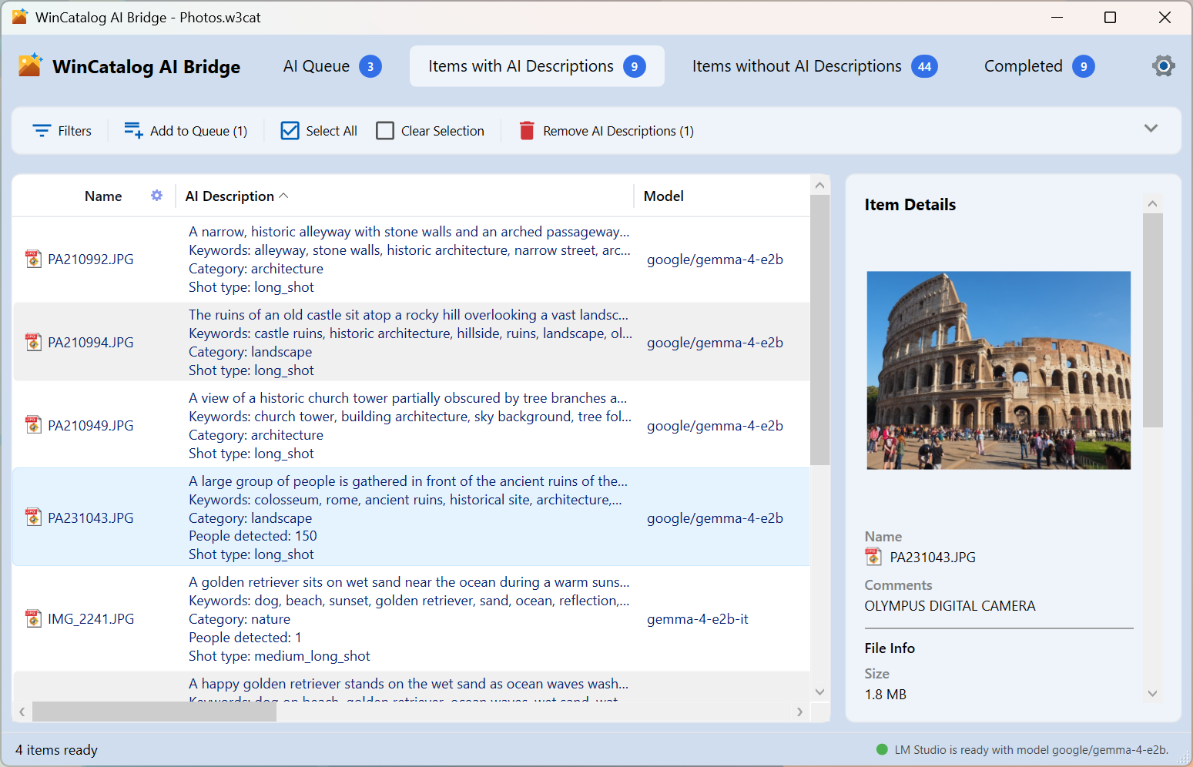Expand the toolbar chevron on the right
The height and width of the screenshot is (767, 1193).
(1151, 129)
